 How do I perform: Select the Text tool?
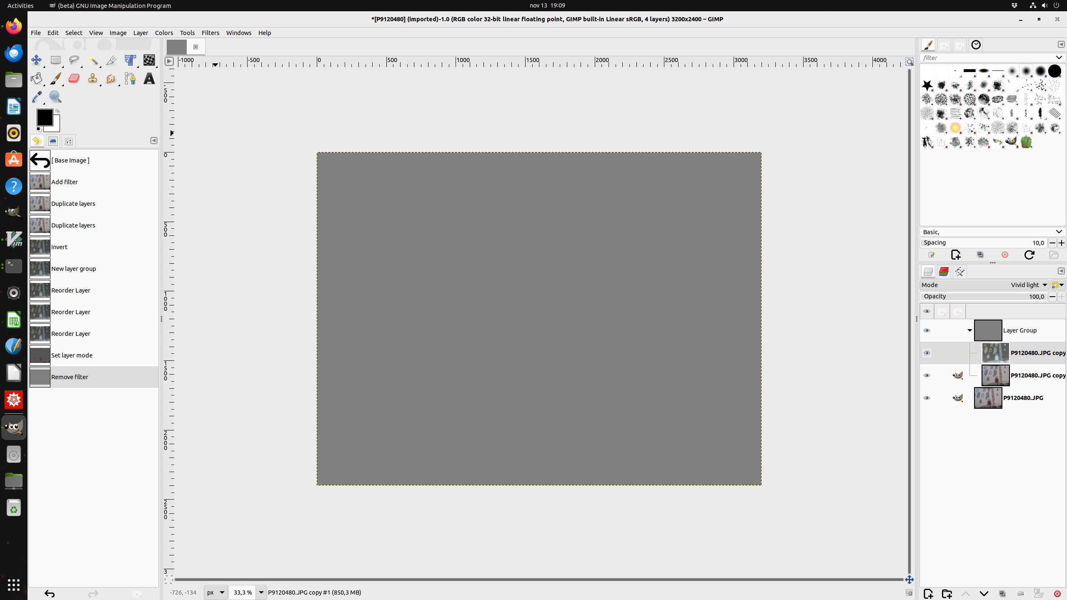[149, 78]
